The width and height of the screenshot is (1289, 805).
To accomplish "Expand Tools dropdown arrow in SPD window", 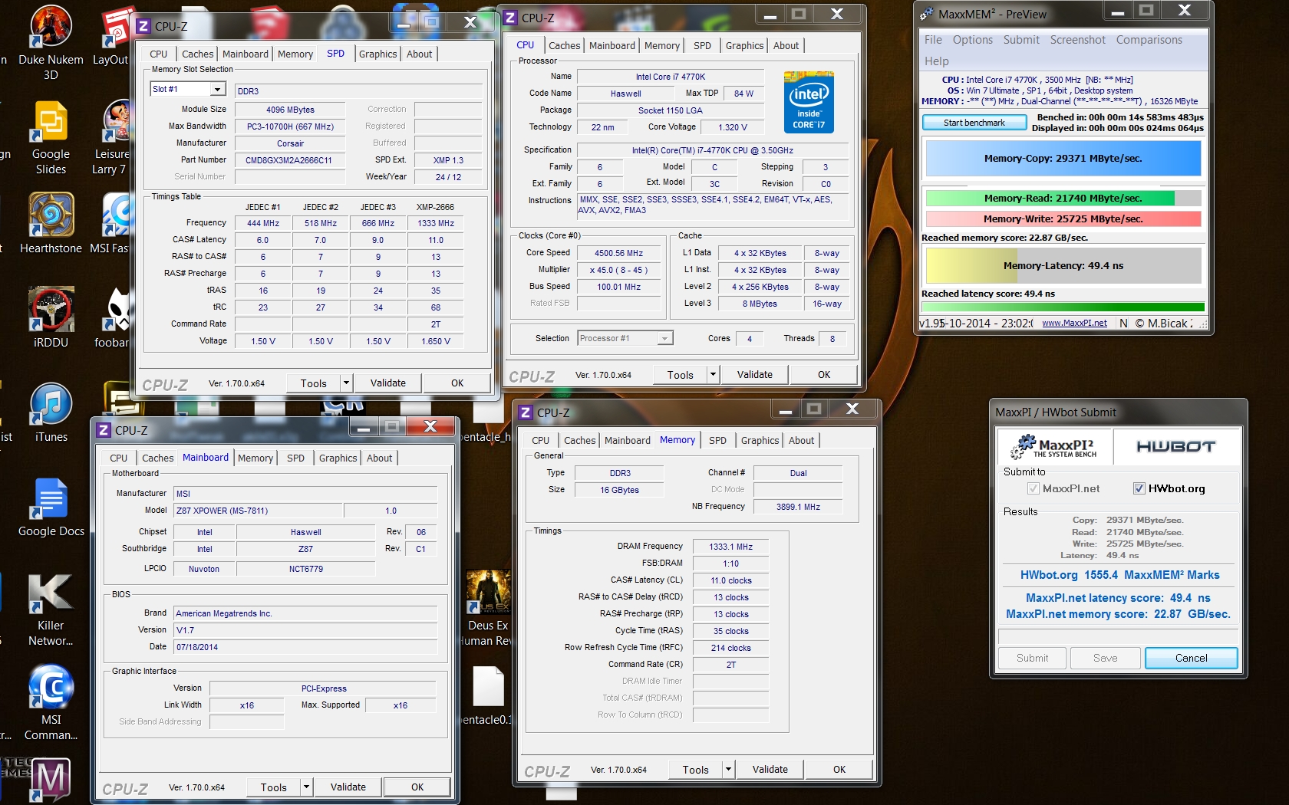I will click(x=346, y=383).
